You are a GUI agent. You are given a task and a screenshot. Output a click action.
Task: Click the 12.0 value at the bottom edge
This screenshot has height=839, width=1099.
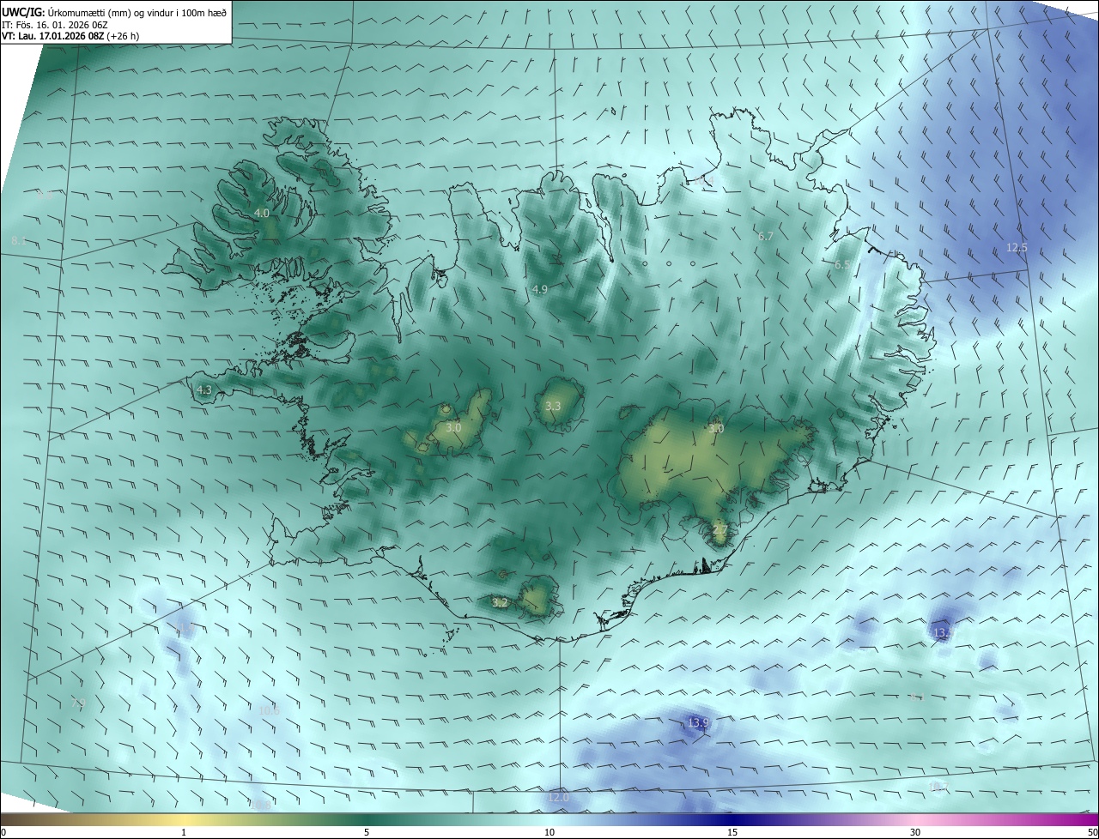coord(558,798)
